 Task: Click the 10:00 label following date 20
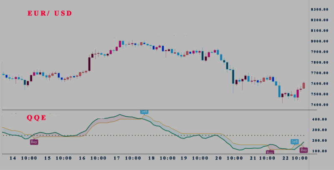235,158
